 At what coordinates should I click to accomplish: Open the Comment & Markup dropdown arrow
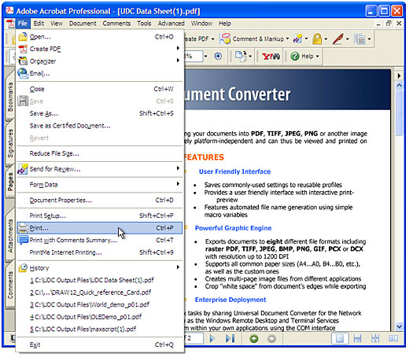pos(287,39)
